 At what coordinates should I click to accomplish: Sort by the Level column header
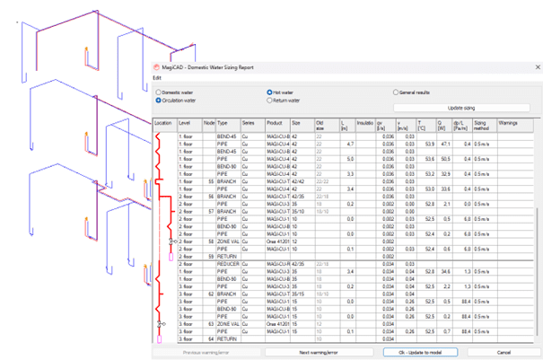point(185,122)
